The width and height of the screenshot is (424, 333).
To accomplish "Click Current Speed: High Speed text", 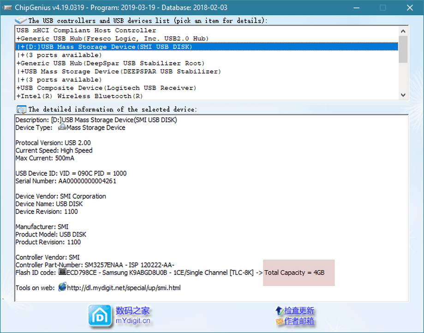I will click(x=54, y=150).
